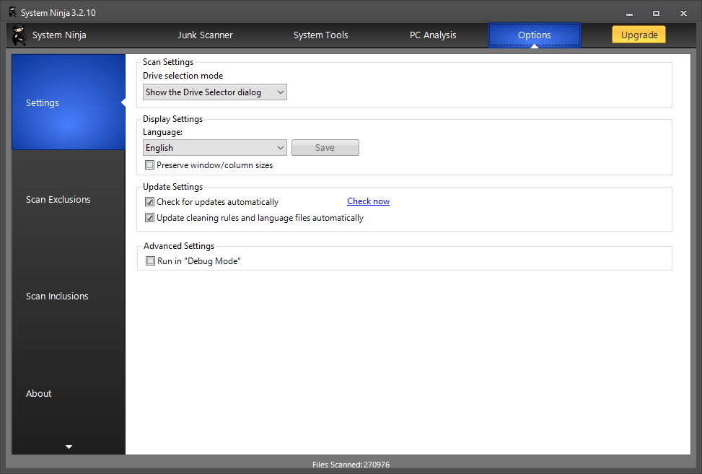The height and width of the screenshot is (474, 702).
Task: Click the Drive selection mode label
Action: pos(183,76)
